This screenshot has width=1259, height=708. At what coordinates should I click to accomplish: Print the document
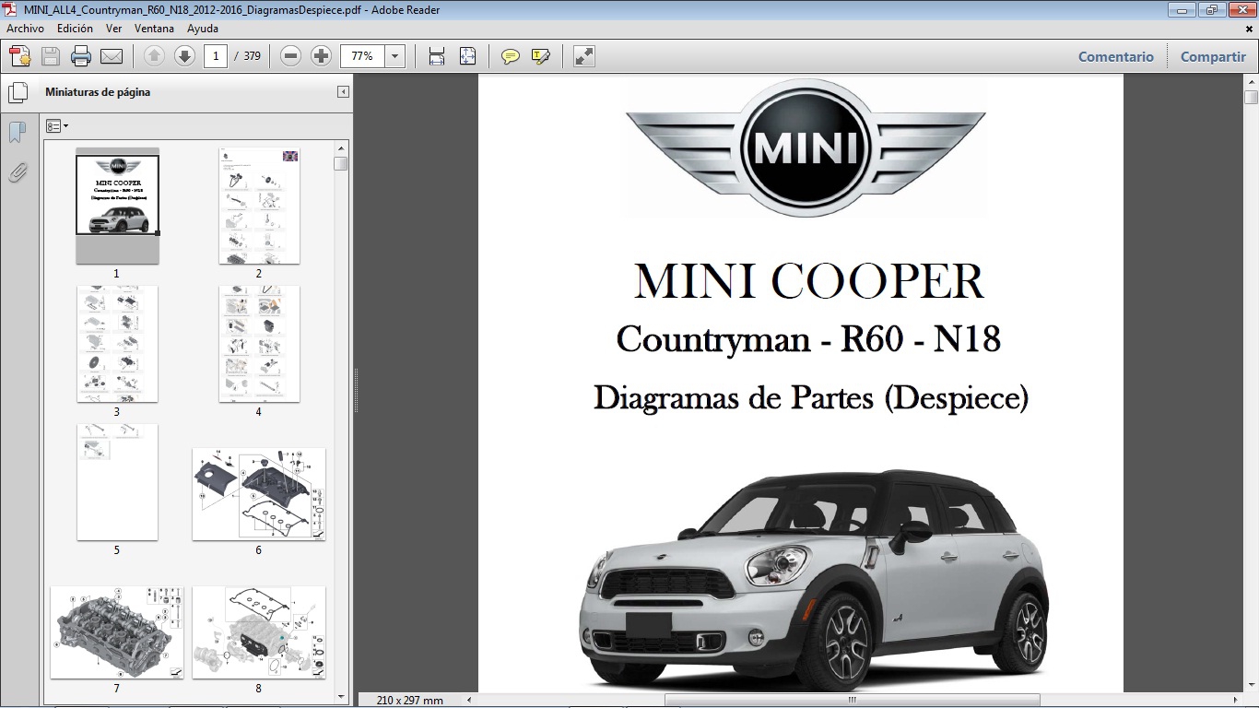pyautogui.click(x=81, y=56)
